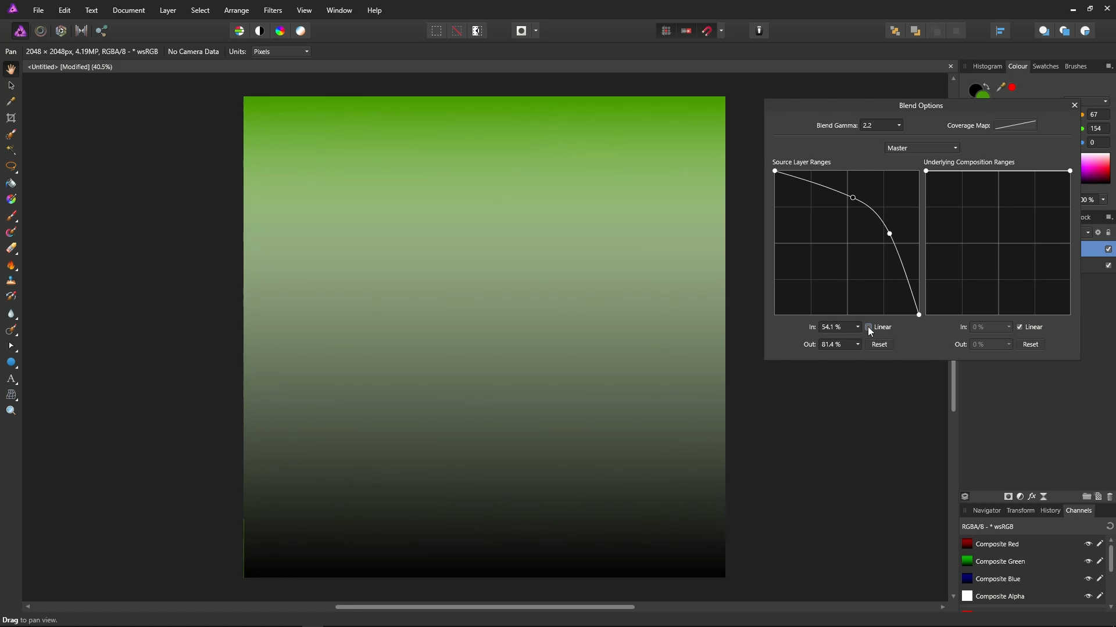The height and width of the screenshot is (627, 1116).
Task: Hide the Composite Red channel
Action: tap(1088, 544)
